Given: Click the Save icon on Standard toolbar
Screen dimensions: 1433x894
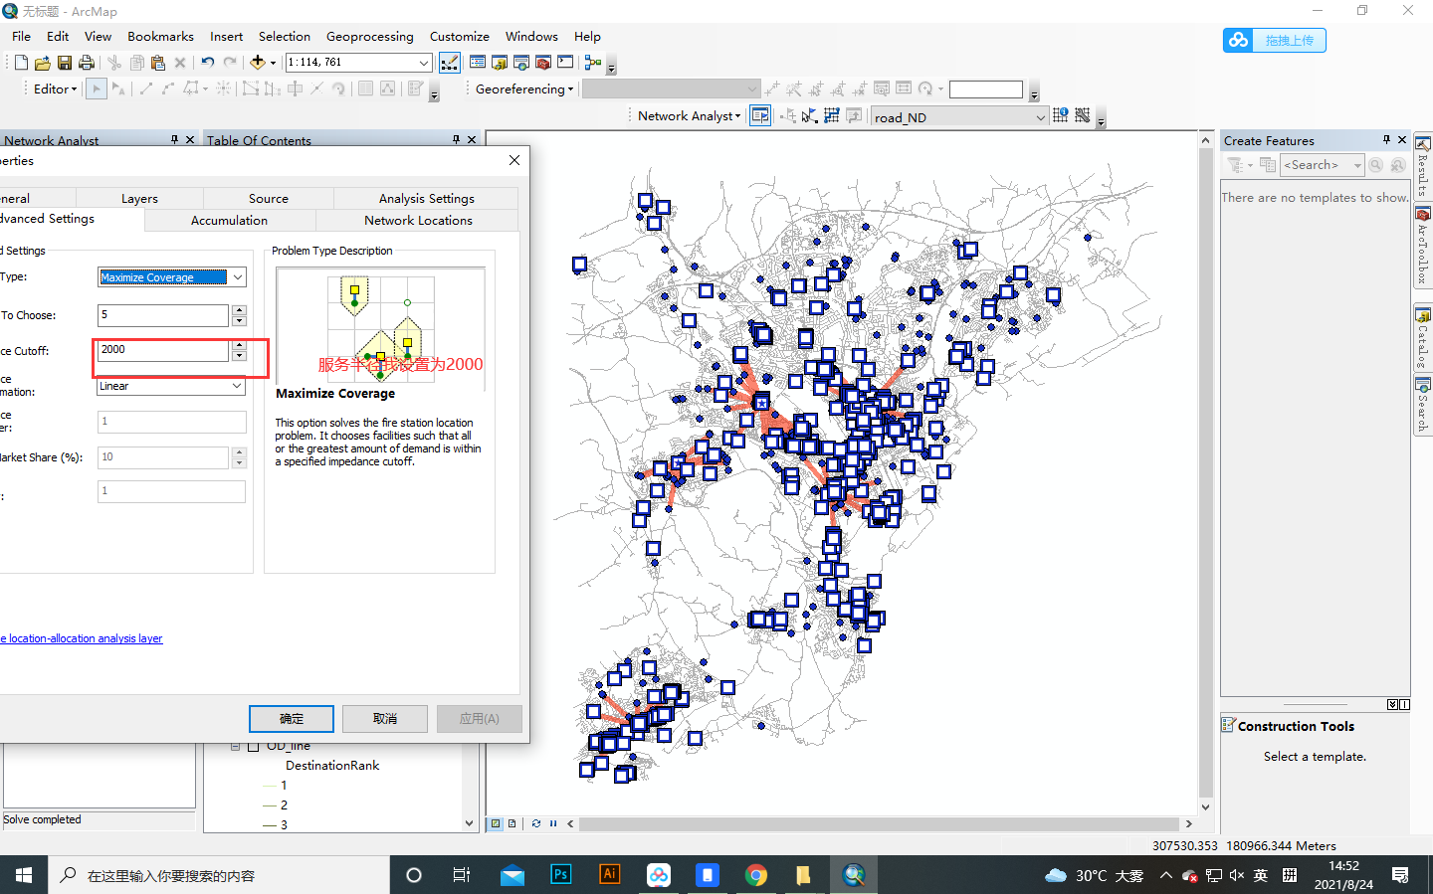Looking at the screenshot, I should pyautogui.click(x=66, y=62).
